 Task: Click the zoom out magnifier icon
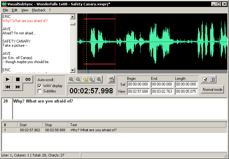tap(78, 79)
